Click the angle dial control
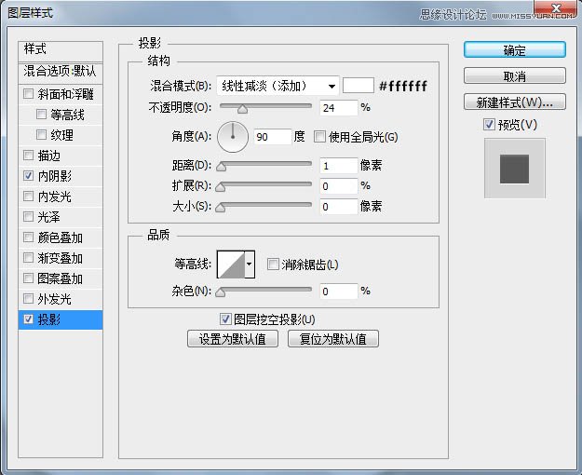 [233, 137]
